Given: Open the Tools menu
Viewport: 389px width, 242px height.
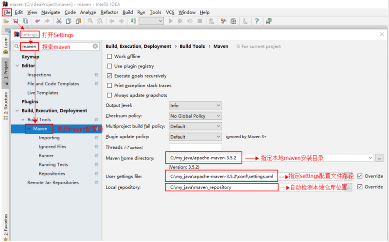Looking at the screenshot, I should pyautogui.click(x=156, y=12).
